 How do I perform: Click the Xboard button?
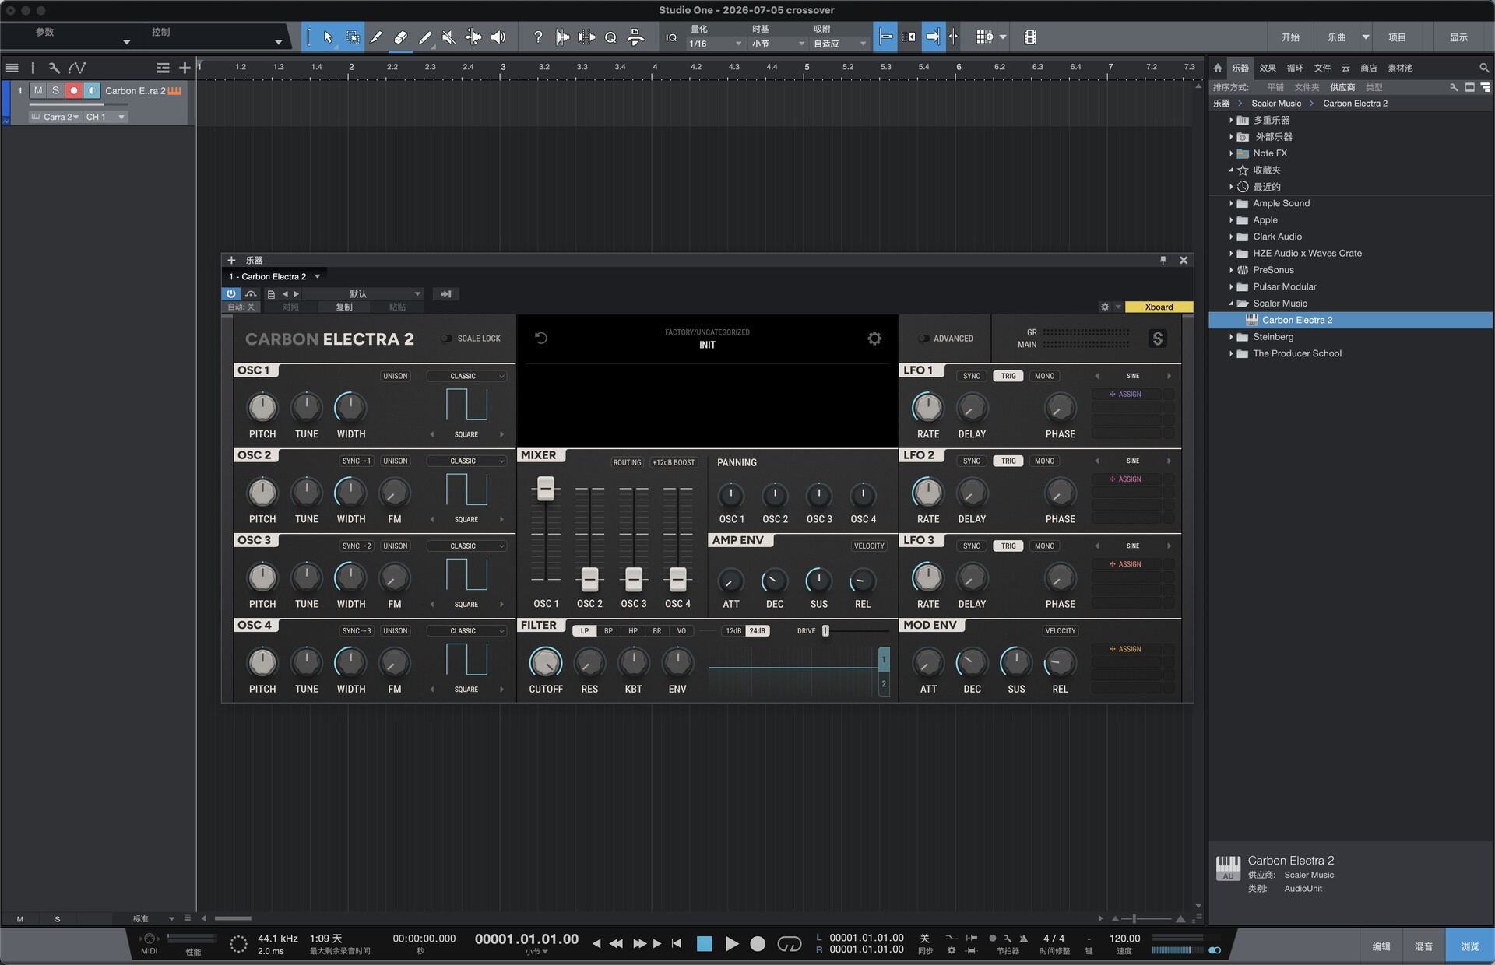coord(1159,307)
